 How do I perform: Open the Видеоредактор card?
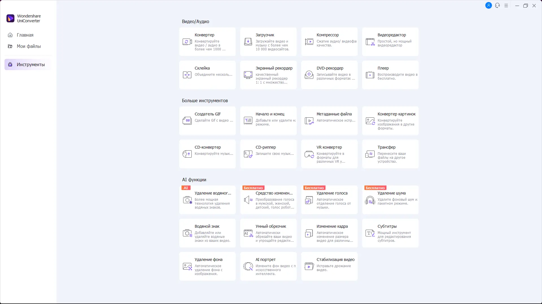point(390,42)
